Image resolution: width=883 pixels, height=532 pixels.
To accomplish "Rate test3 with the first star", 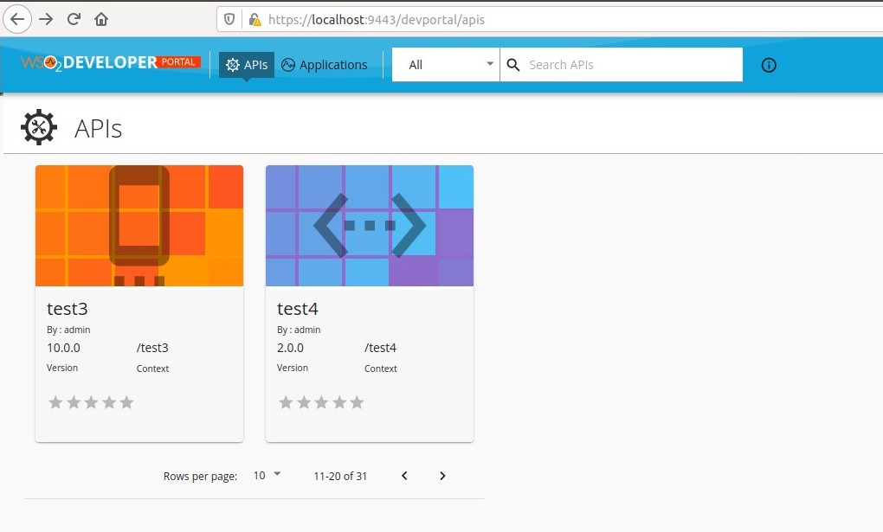I will point(55,402).
